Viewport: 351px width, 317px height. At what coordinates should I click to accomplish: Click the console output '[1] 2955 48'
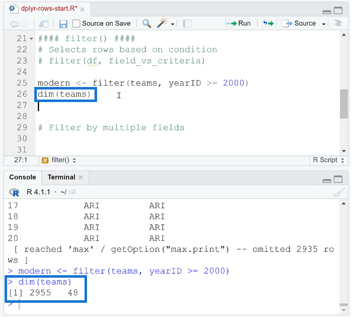point(43,293)
